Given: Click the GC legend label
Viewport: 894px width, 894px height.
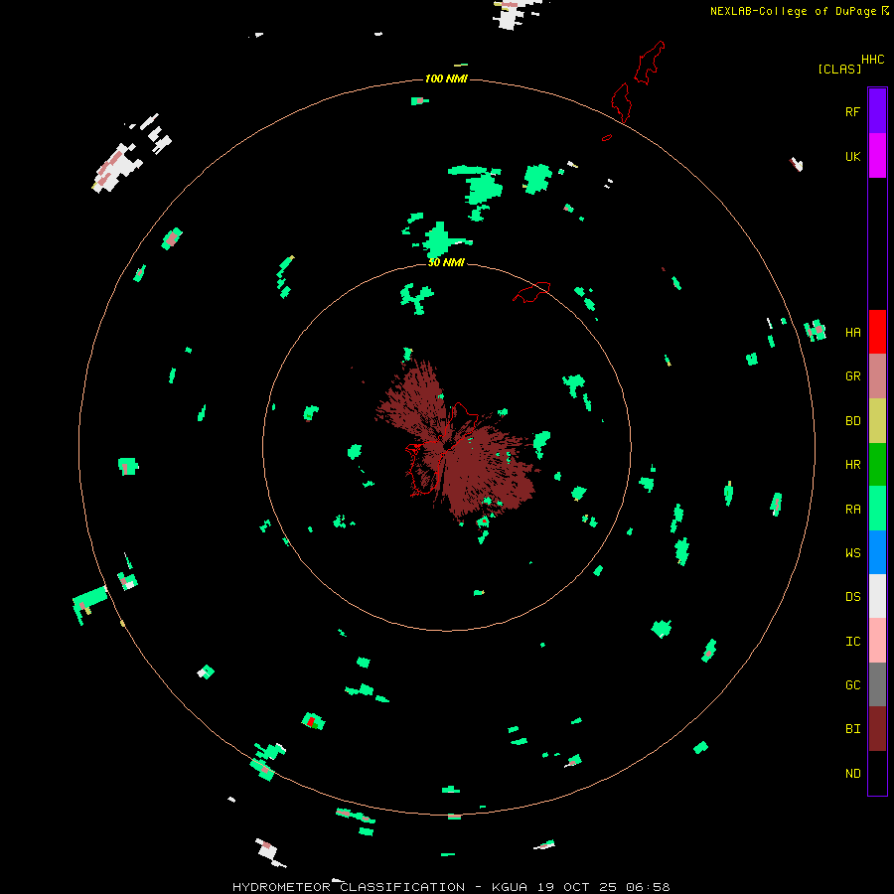Looking at the screenshot, I should [x=852, y=685].
